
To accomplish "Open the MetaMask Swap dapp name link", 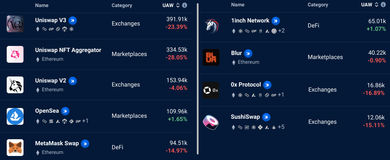I will click(57, 143).
